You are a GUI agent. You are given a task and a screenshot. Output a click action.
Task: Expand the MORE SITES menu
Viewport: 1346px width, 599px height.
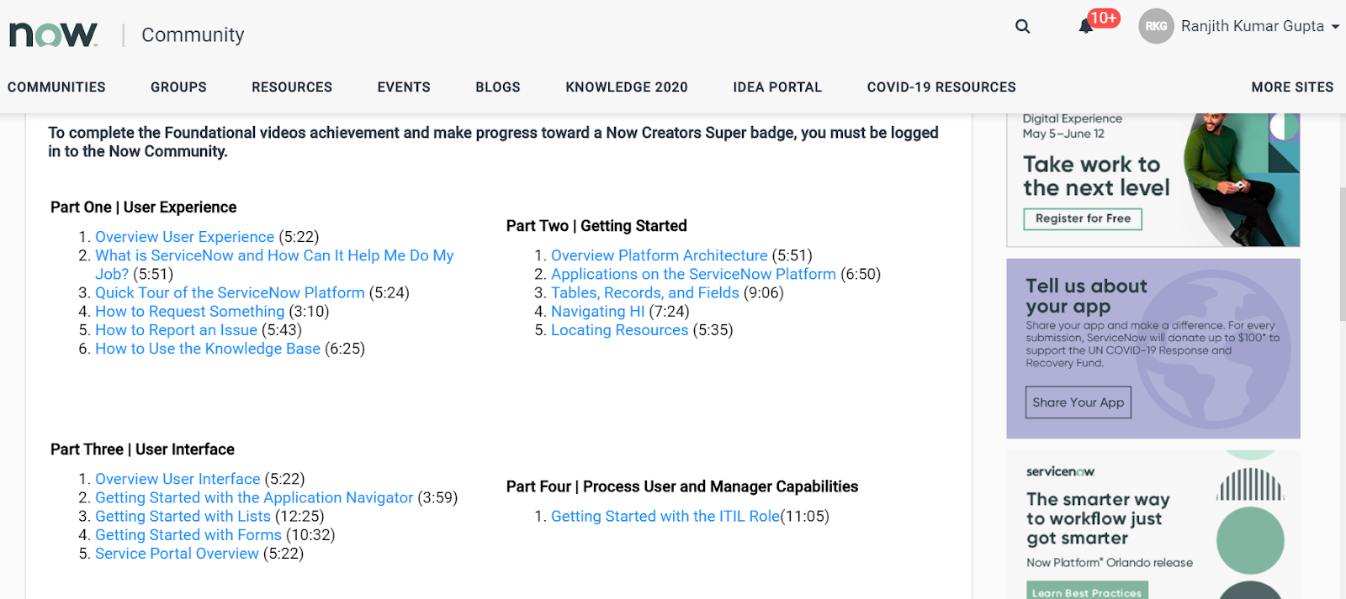(x=1292, y=87)
